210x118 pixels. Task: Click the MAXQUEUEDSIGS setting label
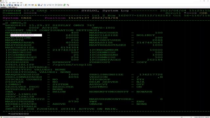click(x=22, y=74)
